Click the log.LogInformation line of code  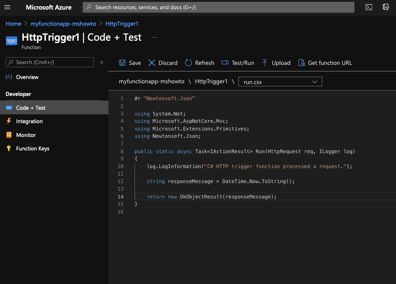point(250,166)
